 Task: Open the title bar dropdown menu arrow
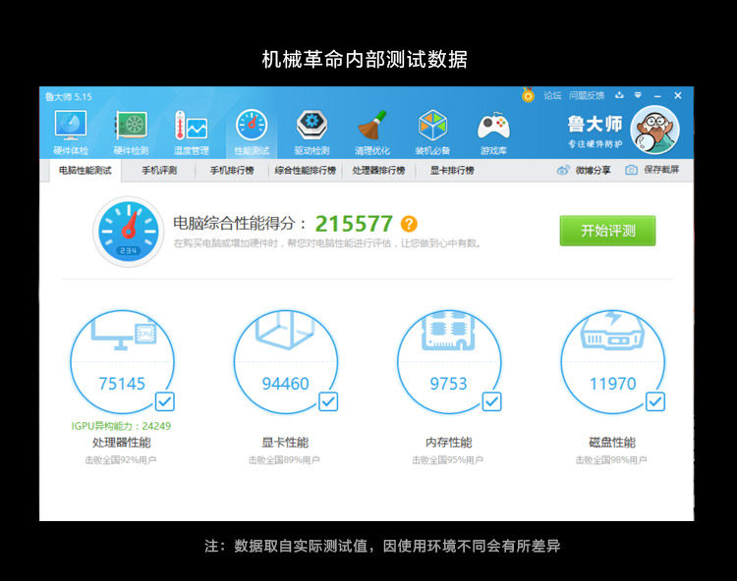pyautogui.click(x=638, y=95)
